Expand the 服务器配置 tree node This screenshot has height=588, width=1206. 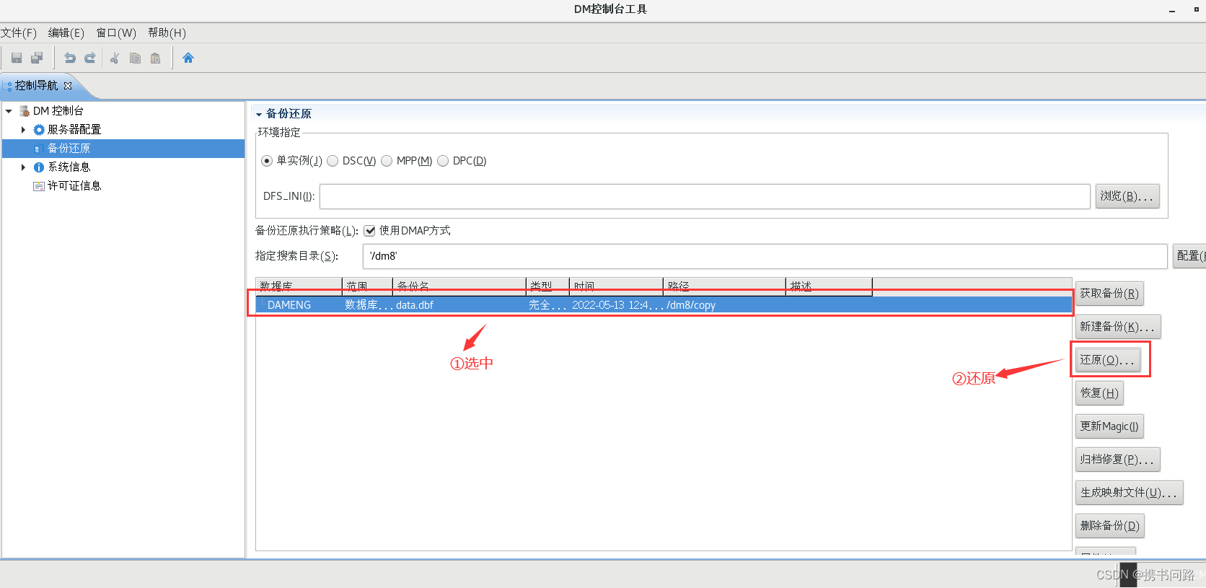tap(23, 130)
